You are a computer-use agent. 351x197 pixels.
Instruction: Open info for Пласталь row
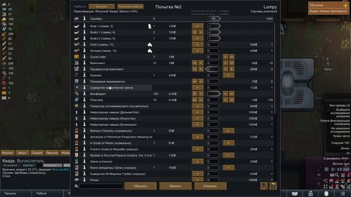pos(84,100)
